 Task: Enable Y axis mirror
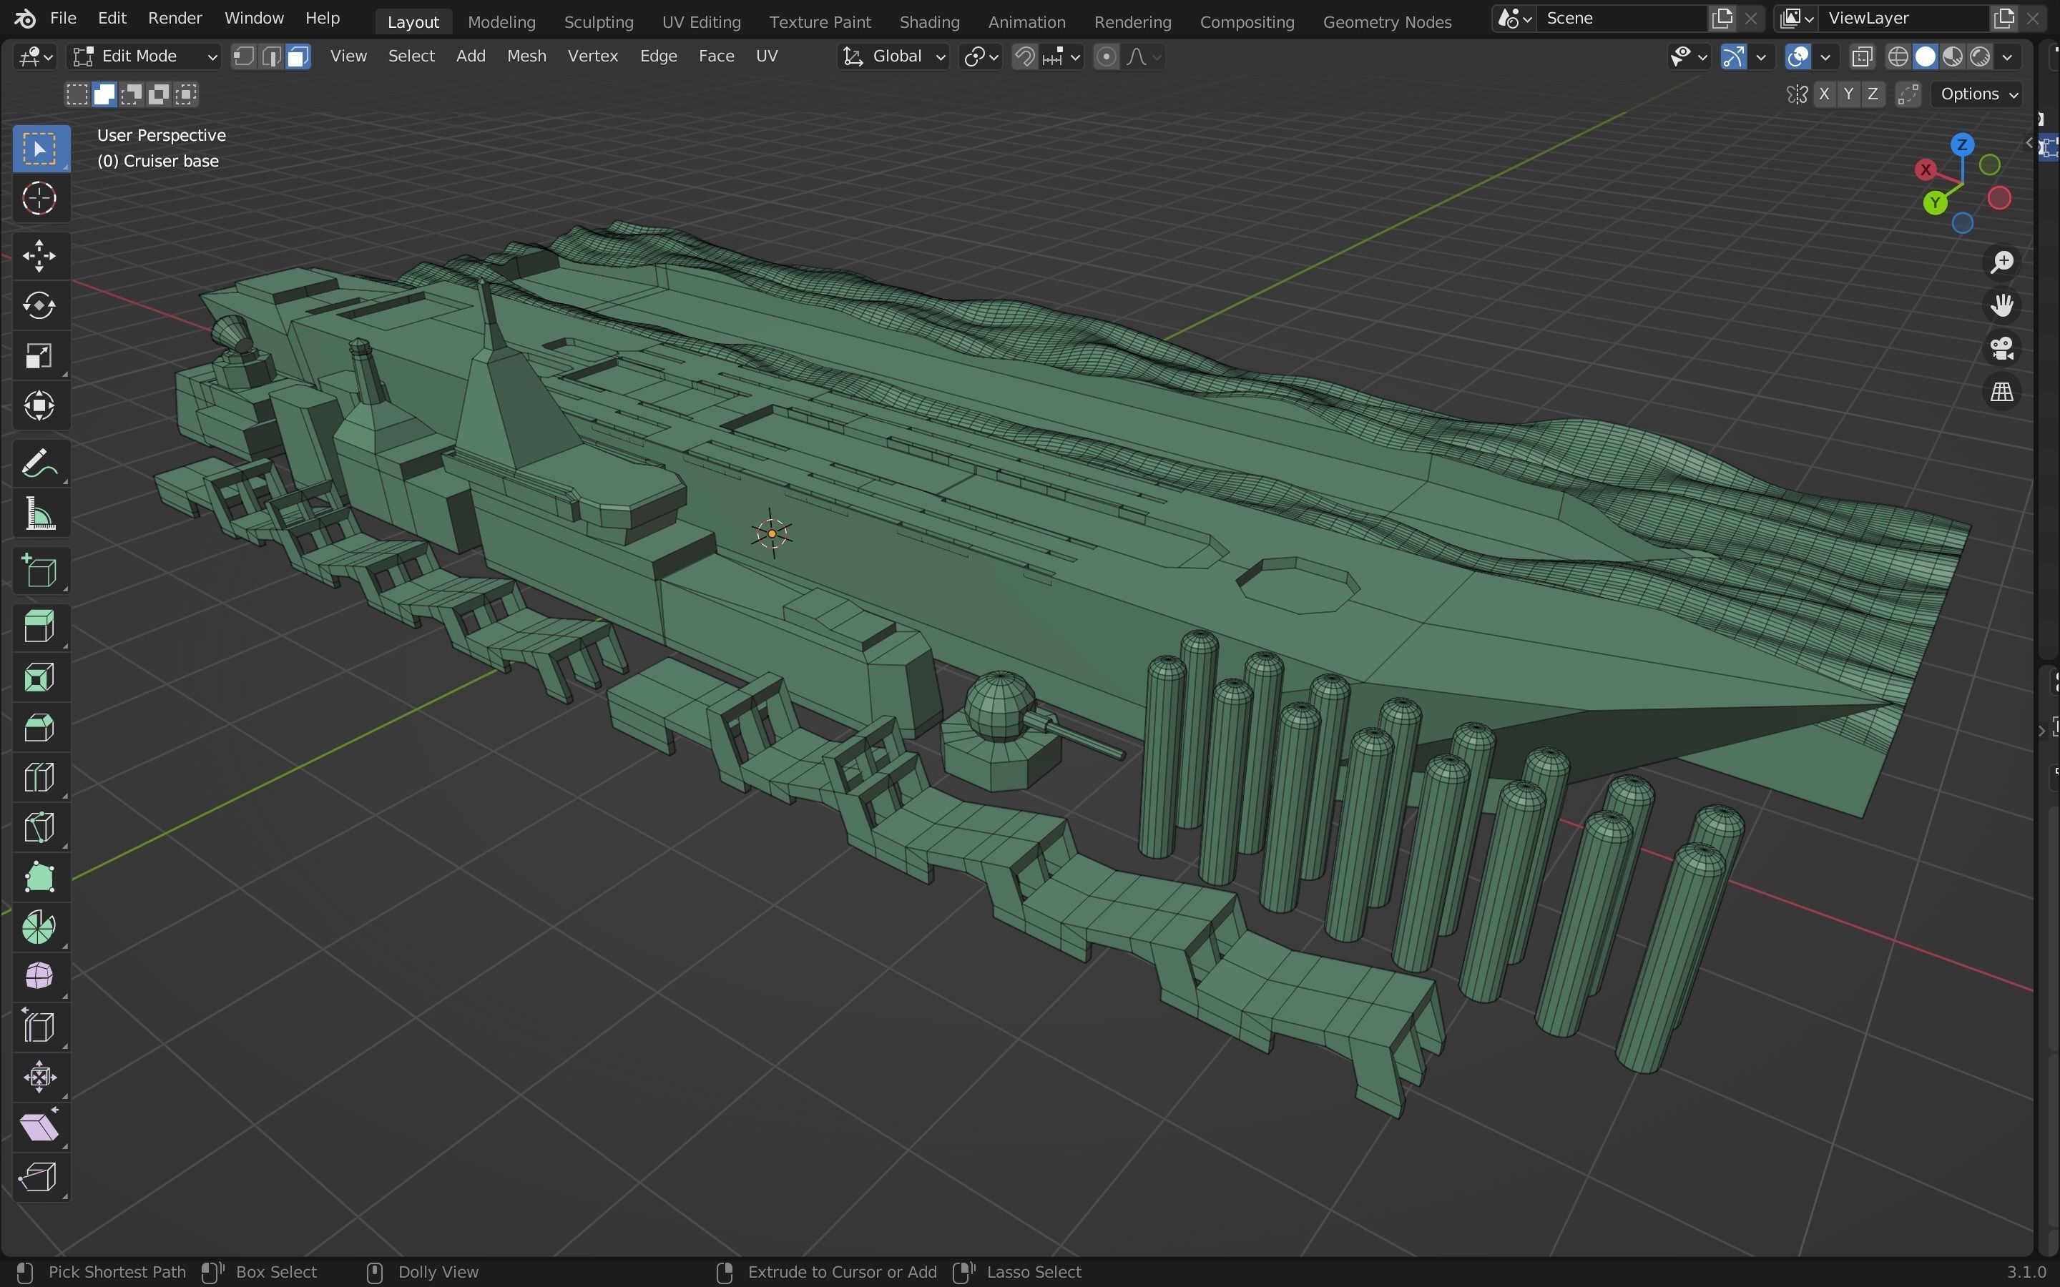click(x=1849, y=94)
